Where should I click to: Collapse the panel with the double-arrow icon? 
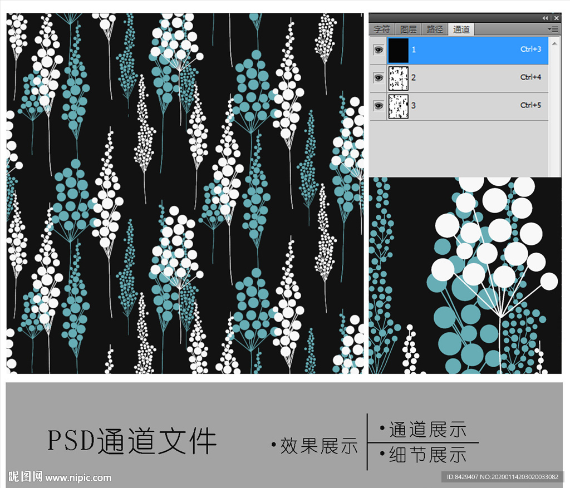tap(544, 18)
